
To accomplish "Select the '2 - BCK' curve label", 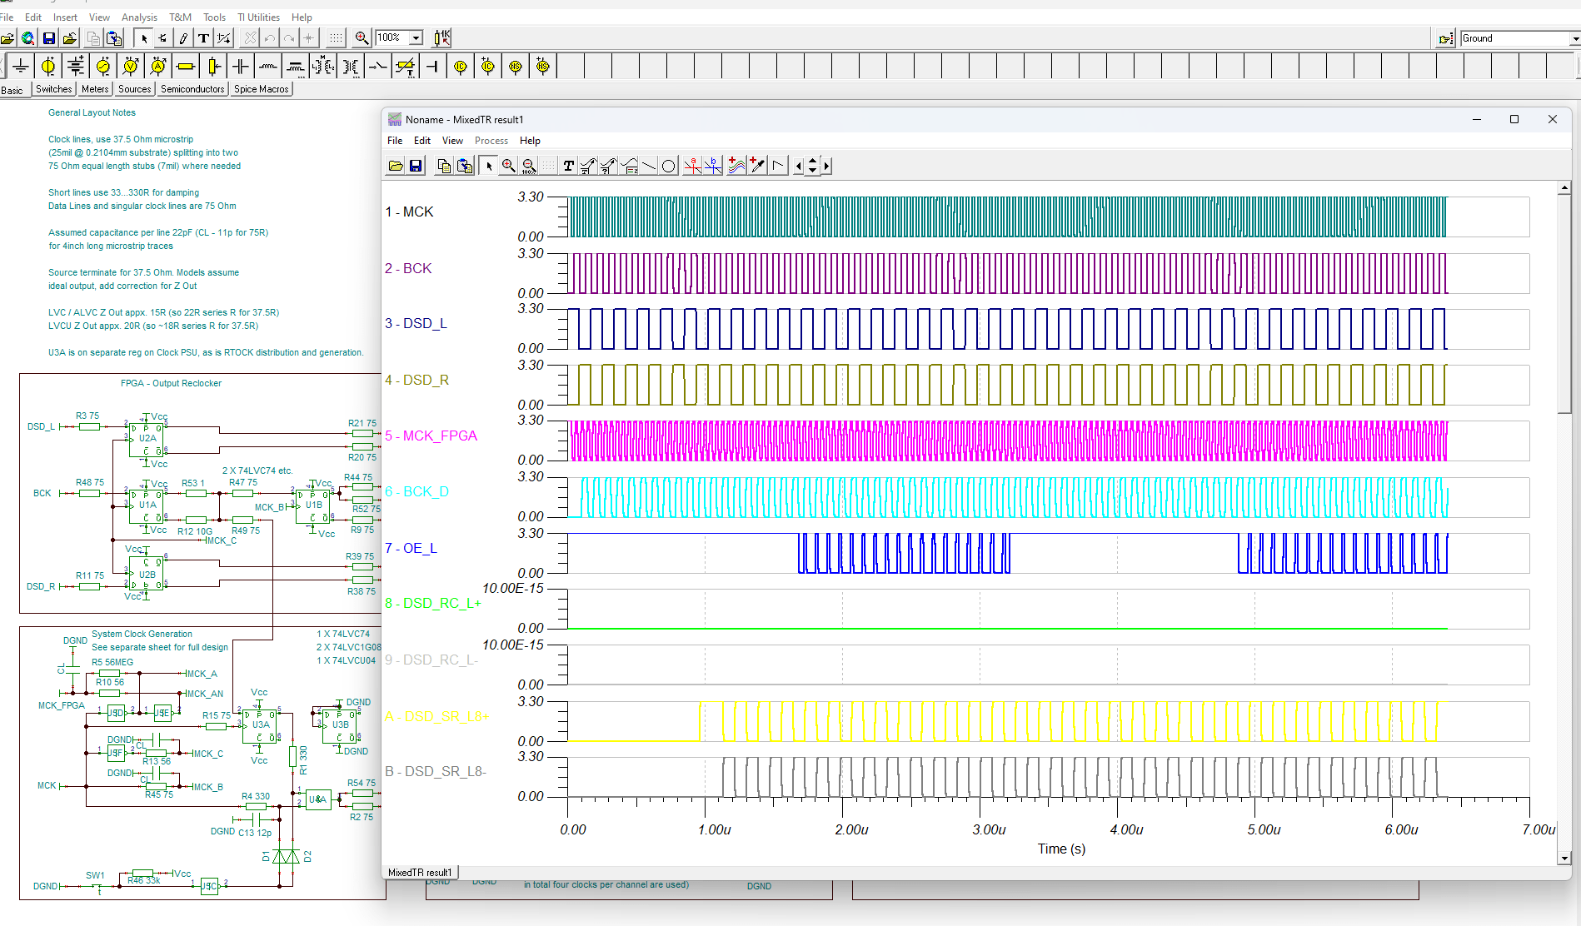I will click(x=408, y=268).
